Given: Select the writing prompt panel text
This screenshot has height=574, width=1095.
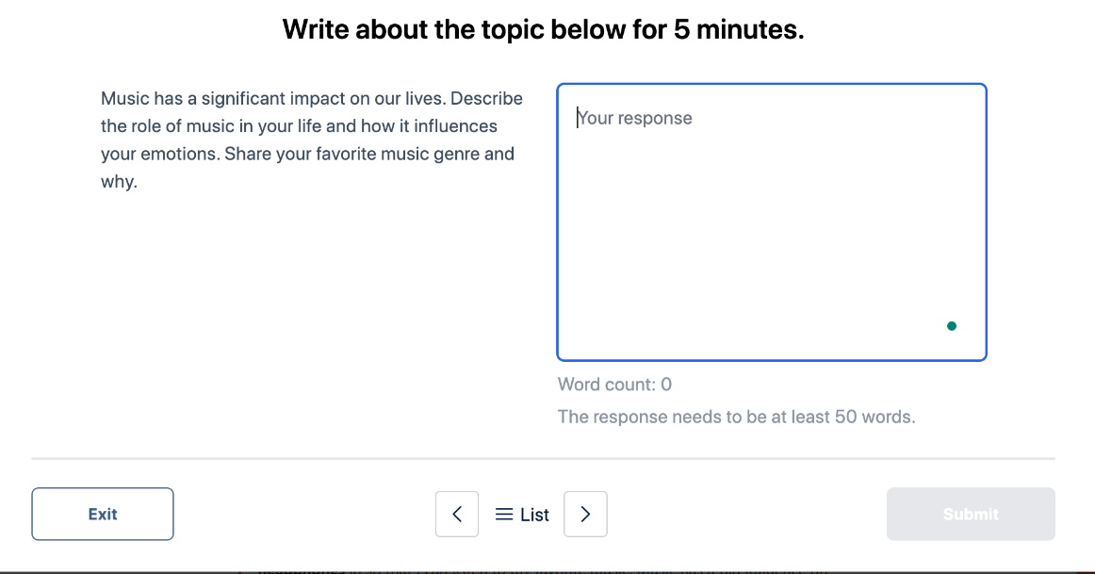Looking at the screenshot, I should click(x=311, y=139).
